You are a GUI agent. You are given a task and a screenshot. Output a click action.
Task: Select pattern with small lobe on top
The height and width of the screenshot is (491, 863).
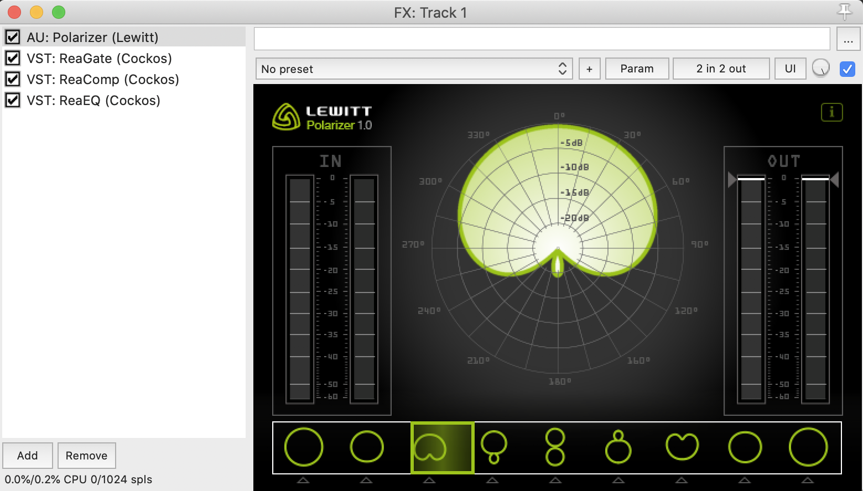click(x=618, y=447)
